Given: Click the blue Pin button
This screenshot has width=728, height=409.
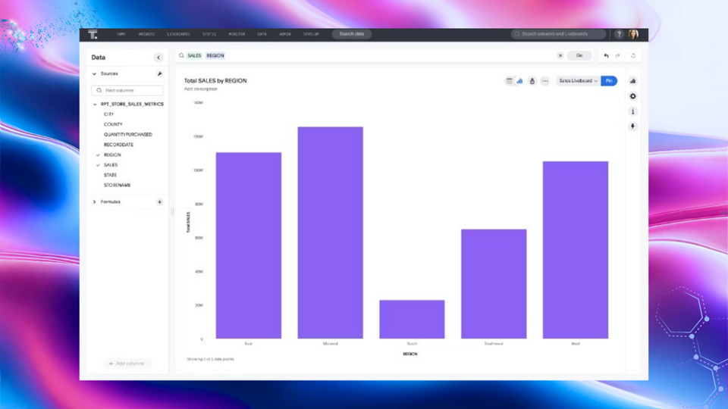Looking at the screenshot, I should coord(609,81).
